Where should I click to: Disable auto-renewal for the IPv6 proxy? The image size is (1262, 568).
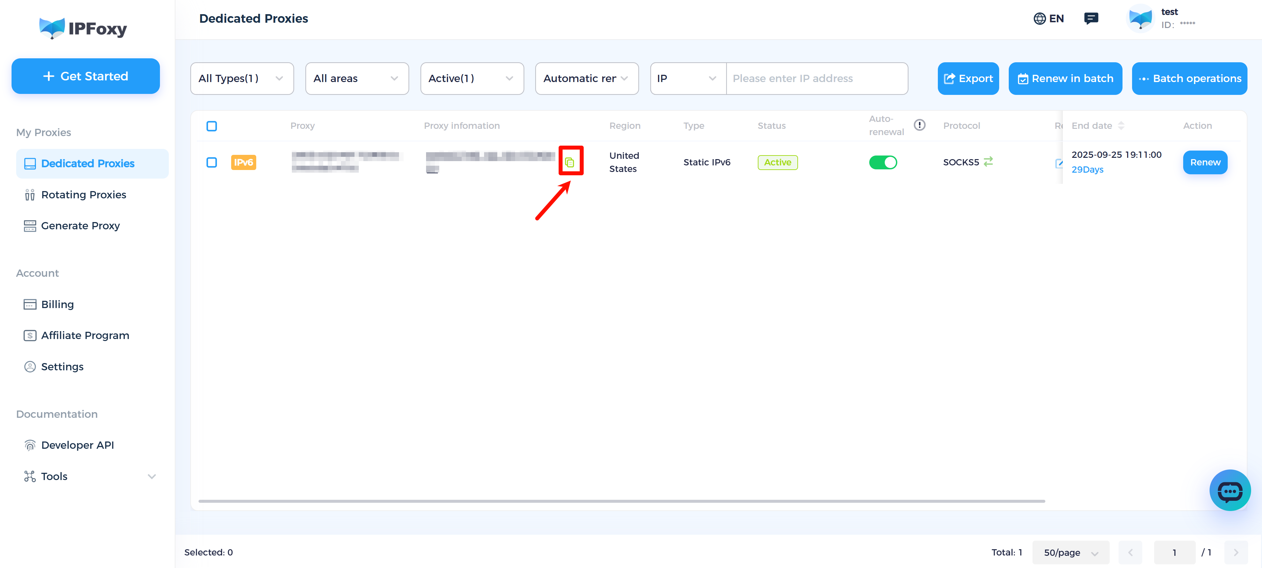883,161
